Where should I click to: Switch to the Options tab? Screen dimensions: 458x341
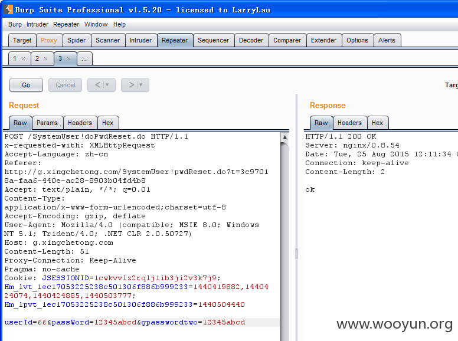(357, 40)
